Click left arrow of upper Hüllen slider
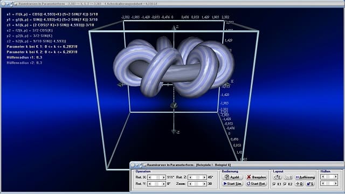The image size is (345, 194). 323,176
